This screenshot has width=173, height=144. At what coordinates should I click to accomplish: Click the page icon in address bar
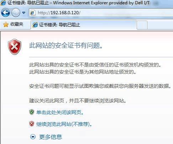[x=33, y=13]
